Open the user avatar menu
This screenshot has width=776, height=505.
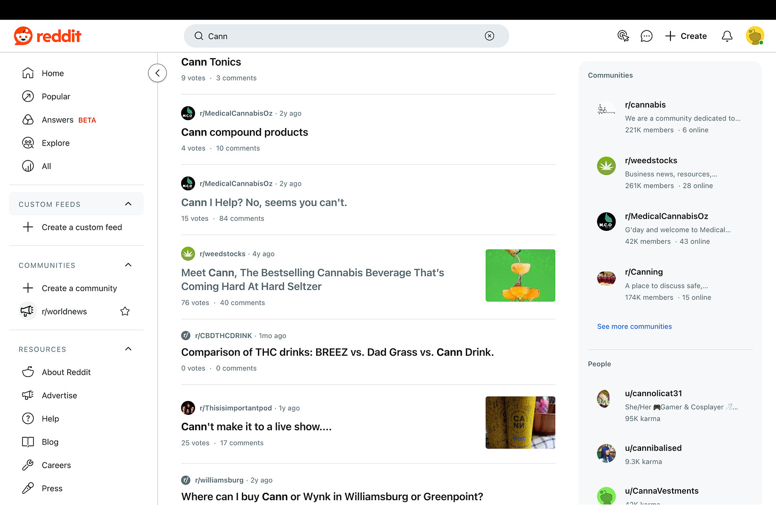tap(755, 36)
